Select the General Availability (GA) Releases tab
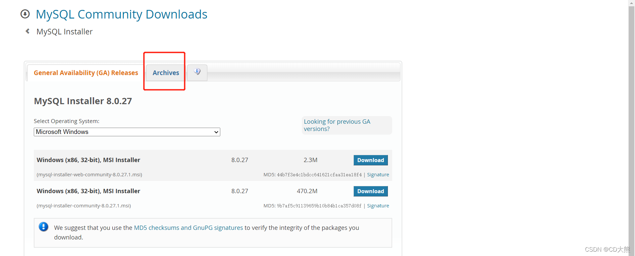Viewport: 635px width, 256px height. 86,73
